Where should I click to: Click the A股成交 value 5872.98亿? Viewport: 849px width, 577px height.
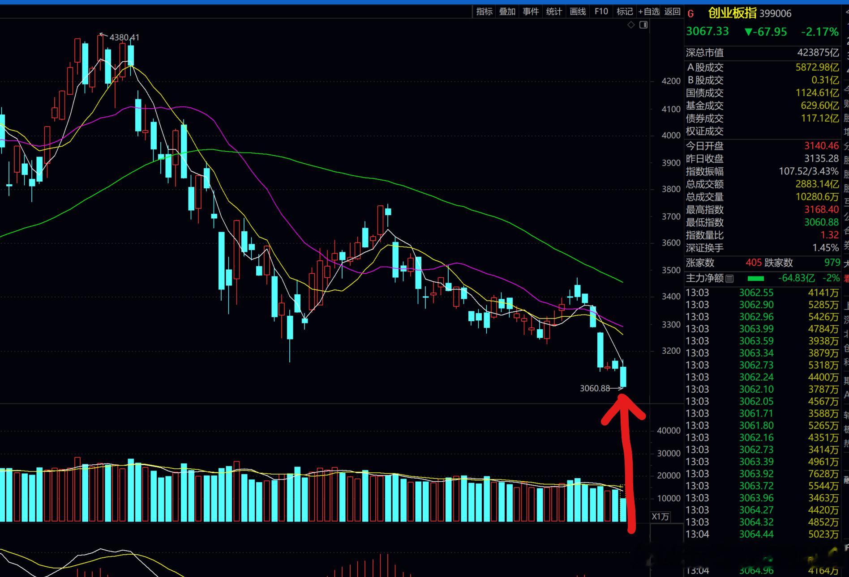coord(817,68)
